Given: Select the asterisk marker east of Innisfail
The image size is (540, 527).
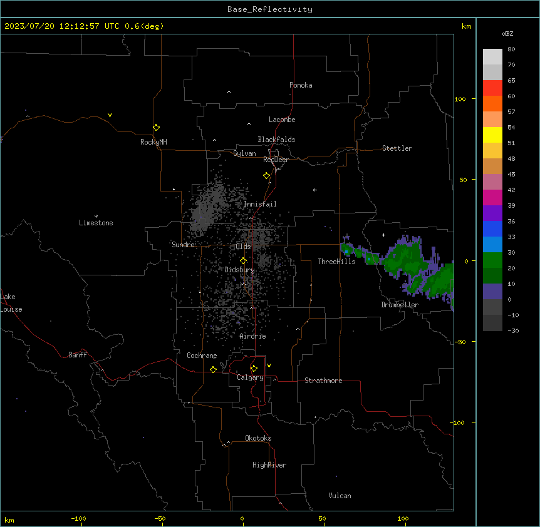Looking at the screenshot, I should tap(314, 190).
